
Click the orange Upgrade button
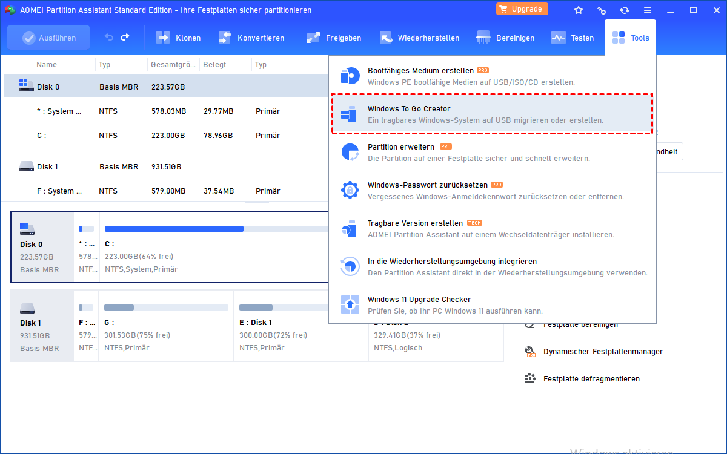click(x=522, y=9)
